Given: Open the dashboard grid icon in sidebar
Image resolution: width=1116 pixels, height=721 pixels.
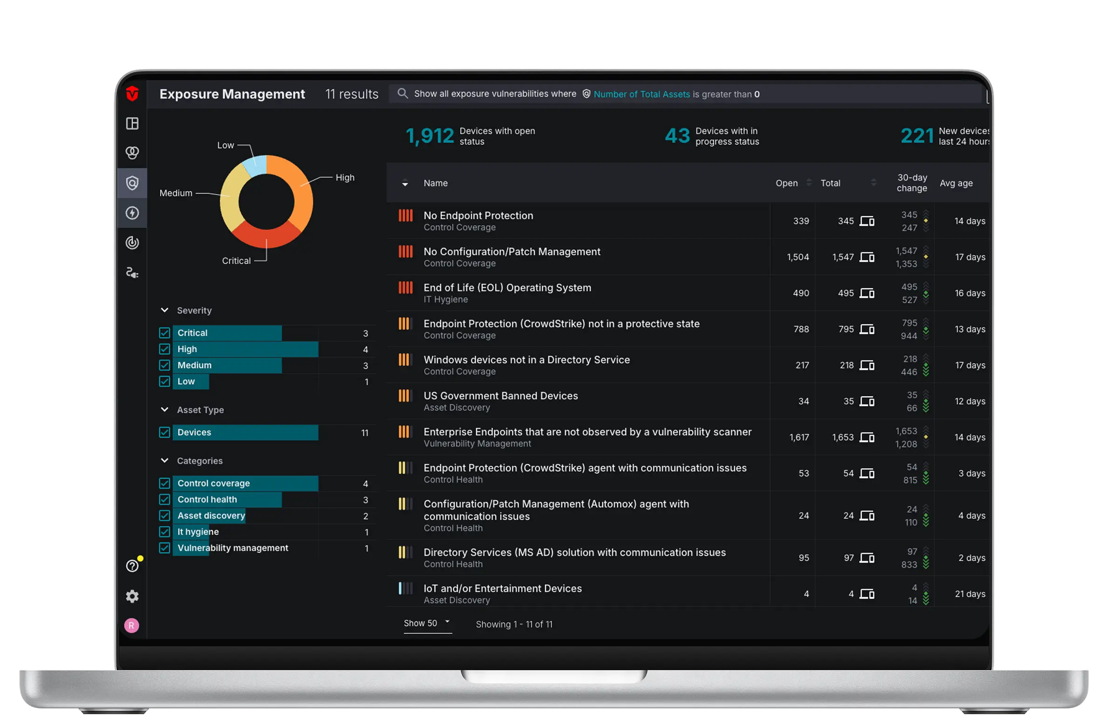Looking at the screenshot, I should click(132, 123).
